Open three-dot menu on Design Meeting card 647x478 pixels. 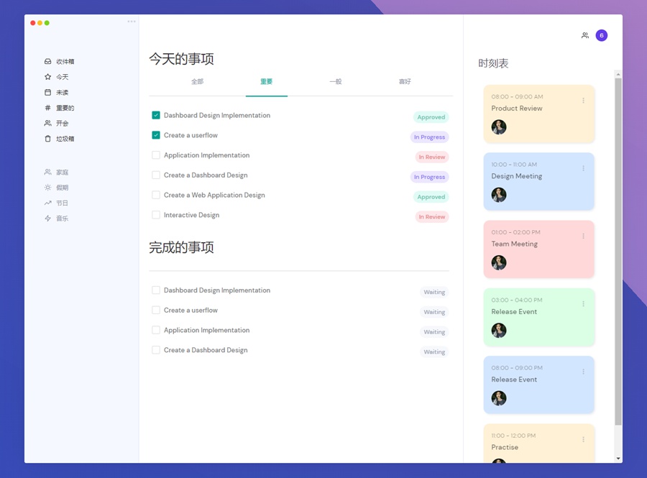point(583,168)
